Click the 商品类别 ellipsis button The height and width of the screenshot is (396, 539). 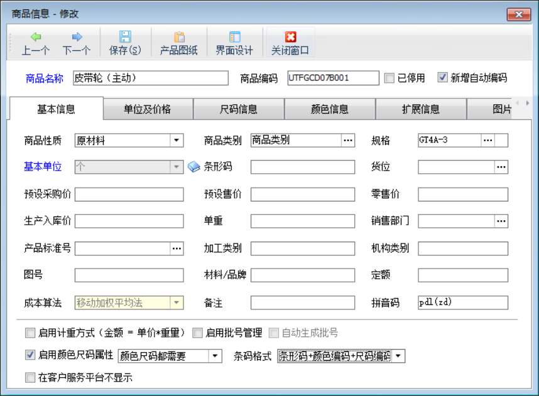[347, 140]
